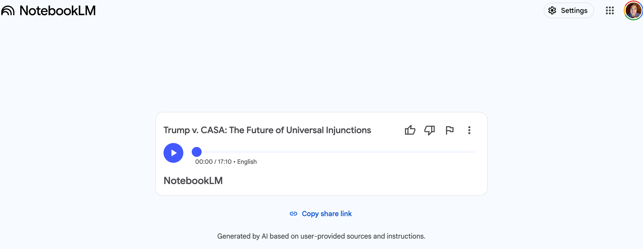The width and height of the screenshot is (643, 249).
Task: Click the NotebookLM logo icon
Action: pyautogui.click(x=8, y=11)
